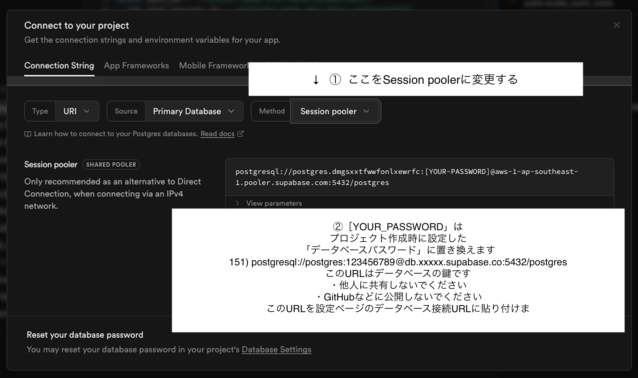Click the SHARED POOLER badge
The width and height of the screenshot is (638, 378).
pyautogui.click(x=111, y=165)
